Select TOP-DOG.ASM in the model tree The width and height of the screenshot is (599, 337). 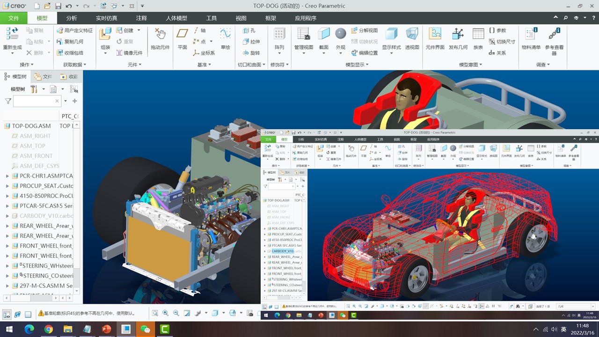[31, 126]
